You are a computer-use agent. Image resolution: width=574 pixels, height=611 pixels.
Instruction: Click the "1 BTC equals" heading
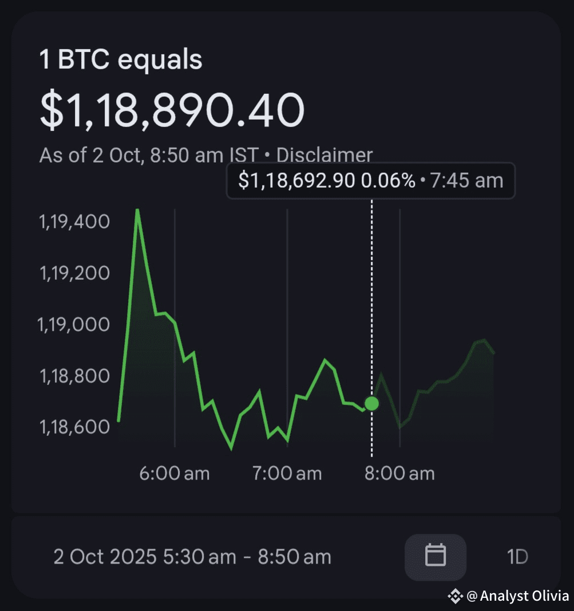point(121,60)
